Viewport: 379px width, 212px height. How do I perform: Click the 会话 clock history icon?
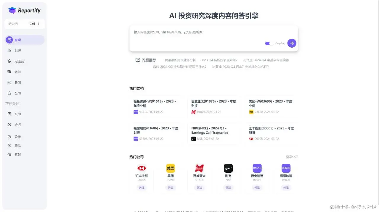[9, 124]
